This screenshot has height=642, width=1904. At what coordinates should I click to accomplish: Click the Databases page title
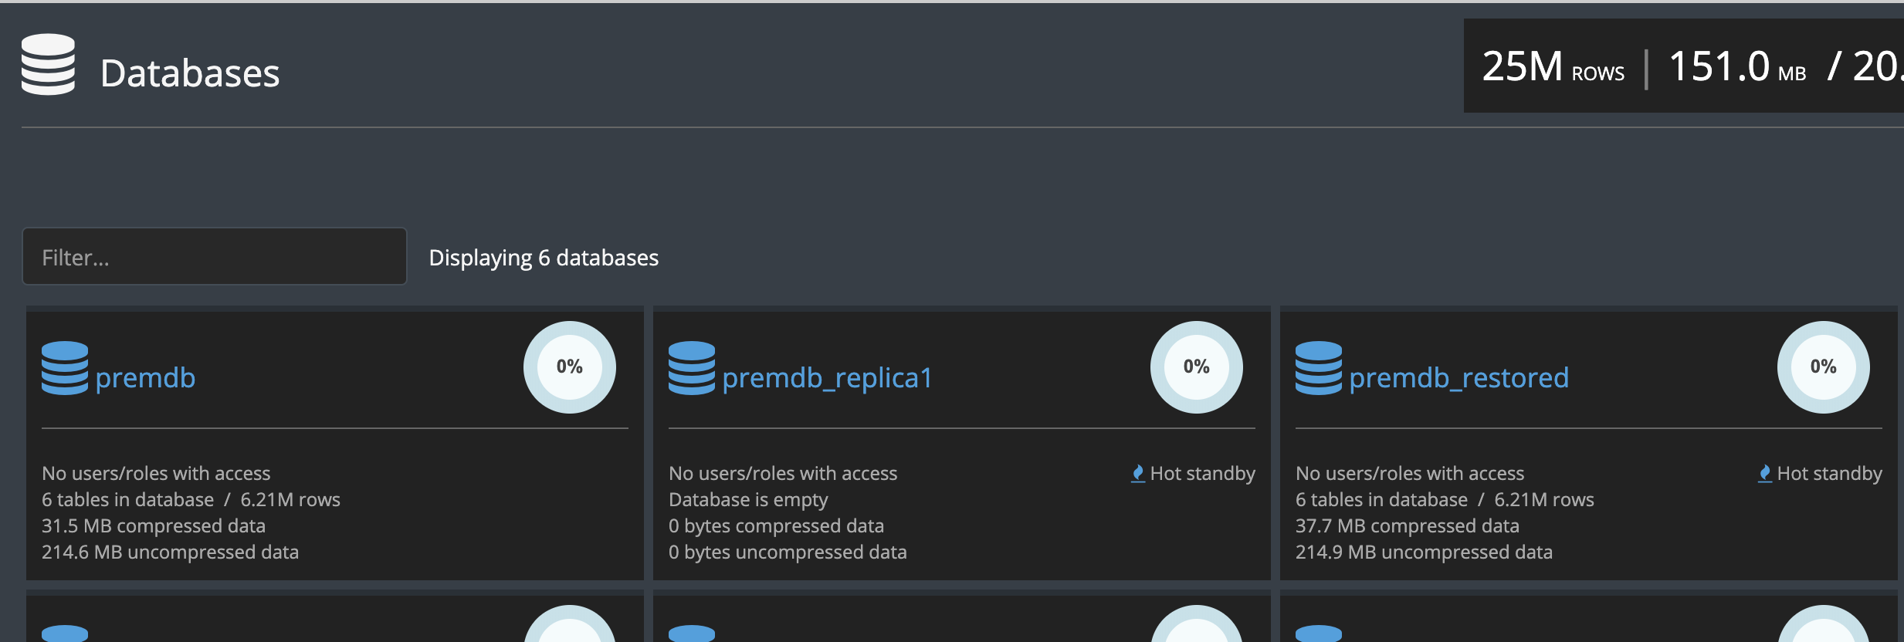tap(190, 73)
